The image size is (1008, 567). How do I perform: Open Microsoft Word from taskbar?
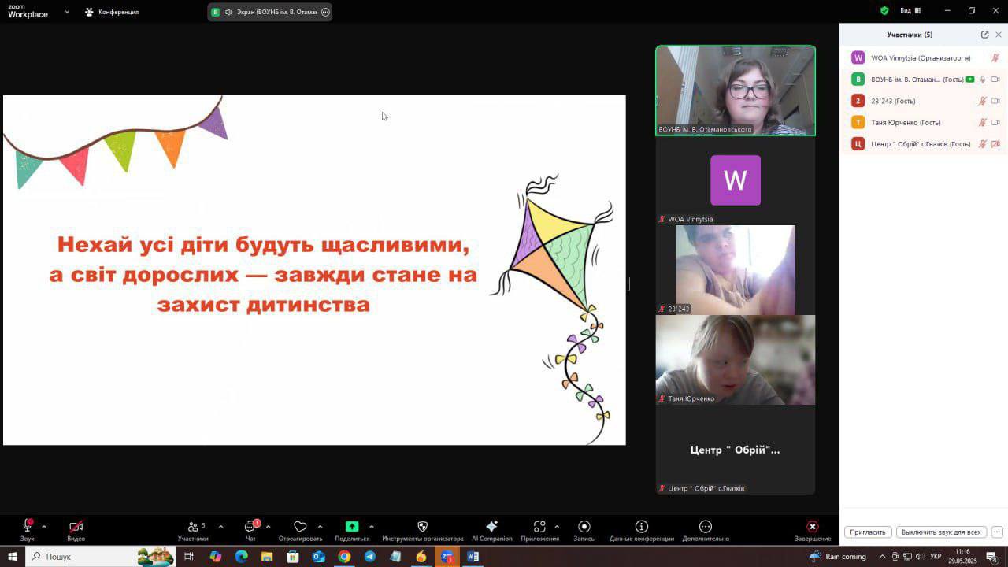[472, 556]
